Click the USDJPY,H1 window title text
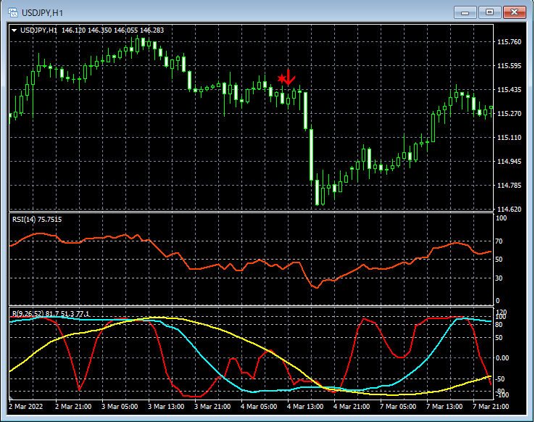535x422 pixels. 42,13
